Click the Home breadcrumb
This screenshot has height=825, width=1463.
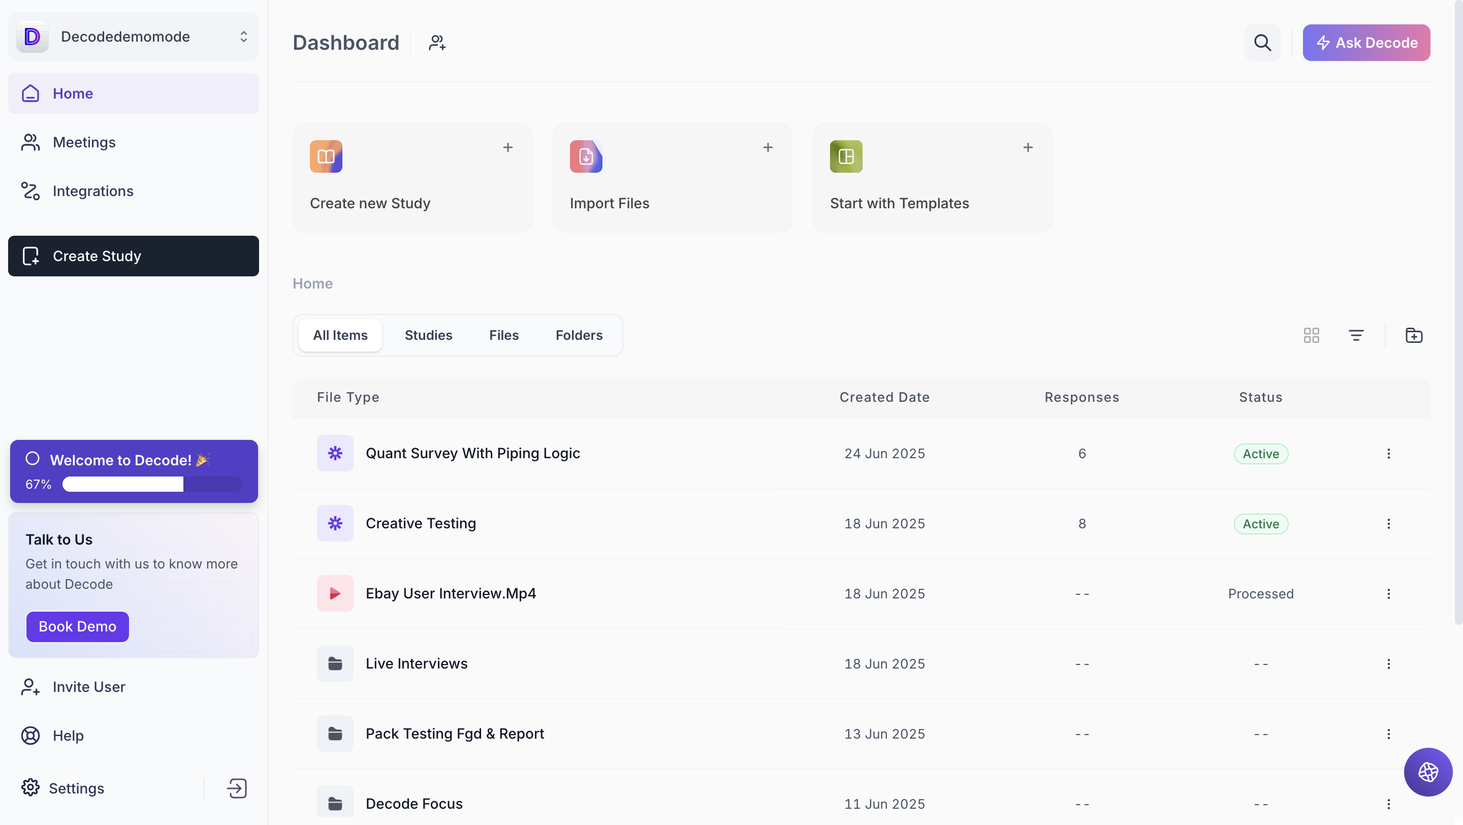312,283
